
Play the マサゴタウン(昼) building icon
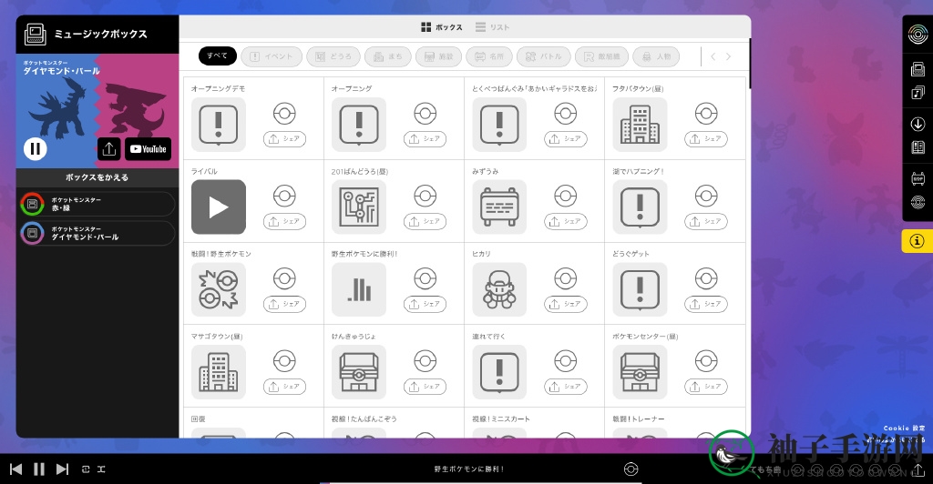pos(219,372)
